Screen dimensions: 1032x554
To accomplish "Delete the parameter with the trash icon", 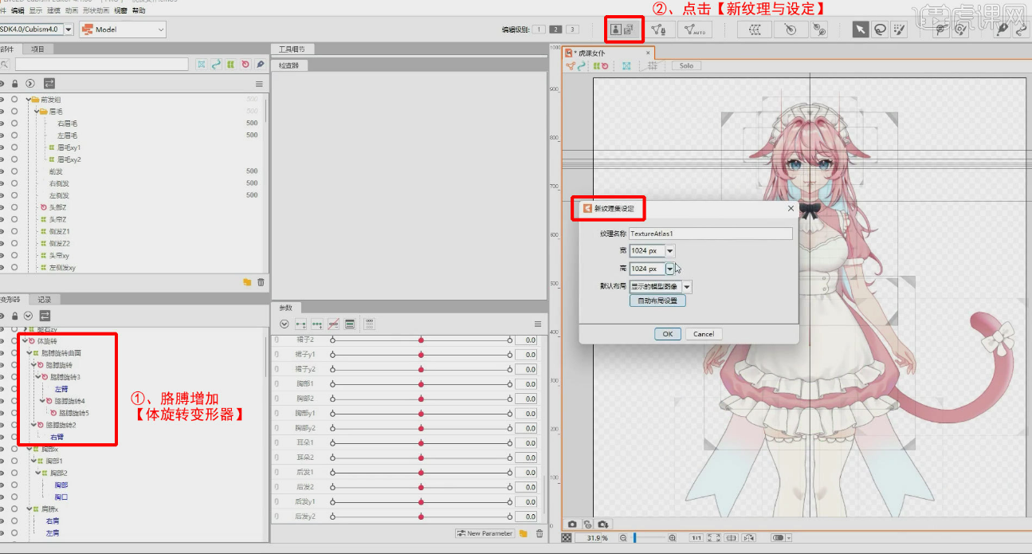I will [540, 533].
